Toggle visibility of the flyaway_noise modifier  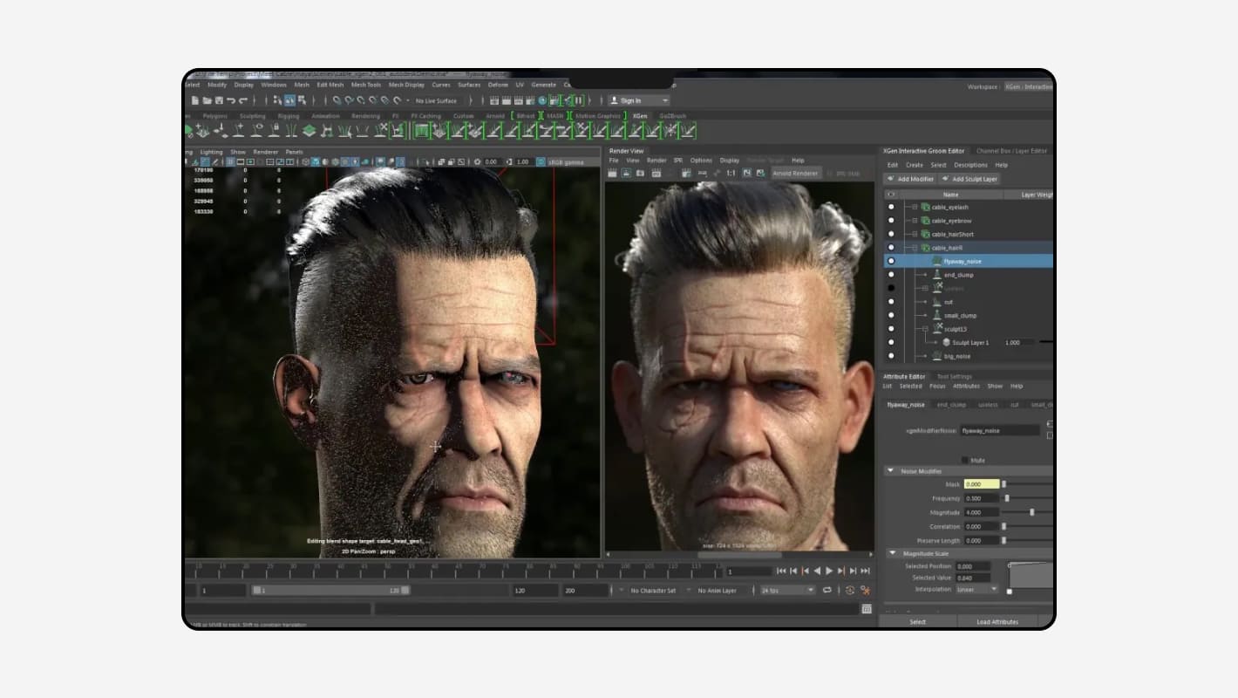point(891,260)
